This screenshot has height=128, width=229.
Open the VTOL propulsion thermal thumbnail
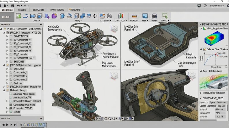214,38
